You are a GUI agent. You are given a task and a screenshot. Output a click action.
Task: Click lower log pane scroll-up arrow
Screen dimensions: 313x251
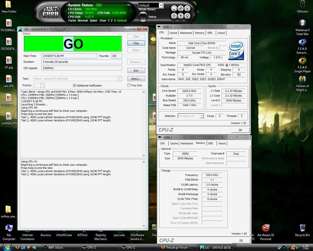click(144, 162)
